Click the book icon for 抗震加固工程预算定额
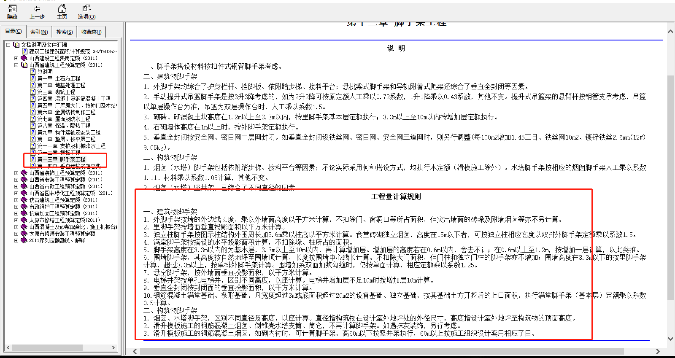Viewport: 675px width, 358px height. tap(24, 213)
